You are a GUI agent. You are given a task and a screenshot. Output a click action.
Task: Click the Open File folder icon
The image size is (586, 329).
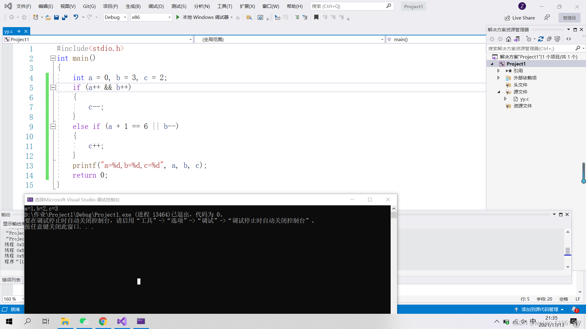(48, 17)
